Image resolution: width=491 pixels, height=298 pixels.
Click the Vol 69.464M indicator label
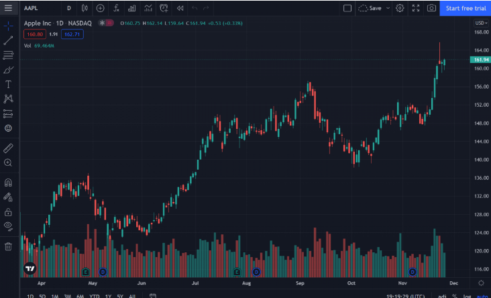coord(39,46)
